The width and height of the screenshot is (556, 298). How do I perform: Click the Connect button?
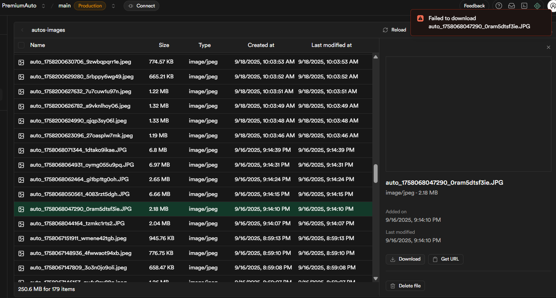(141, 6)
